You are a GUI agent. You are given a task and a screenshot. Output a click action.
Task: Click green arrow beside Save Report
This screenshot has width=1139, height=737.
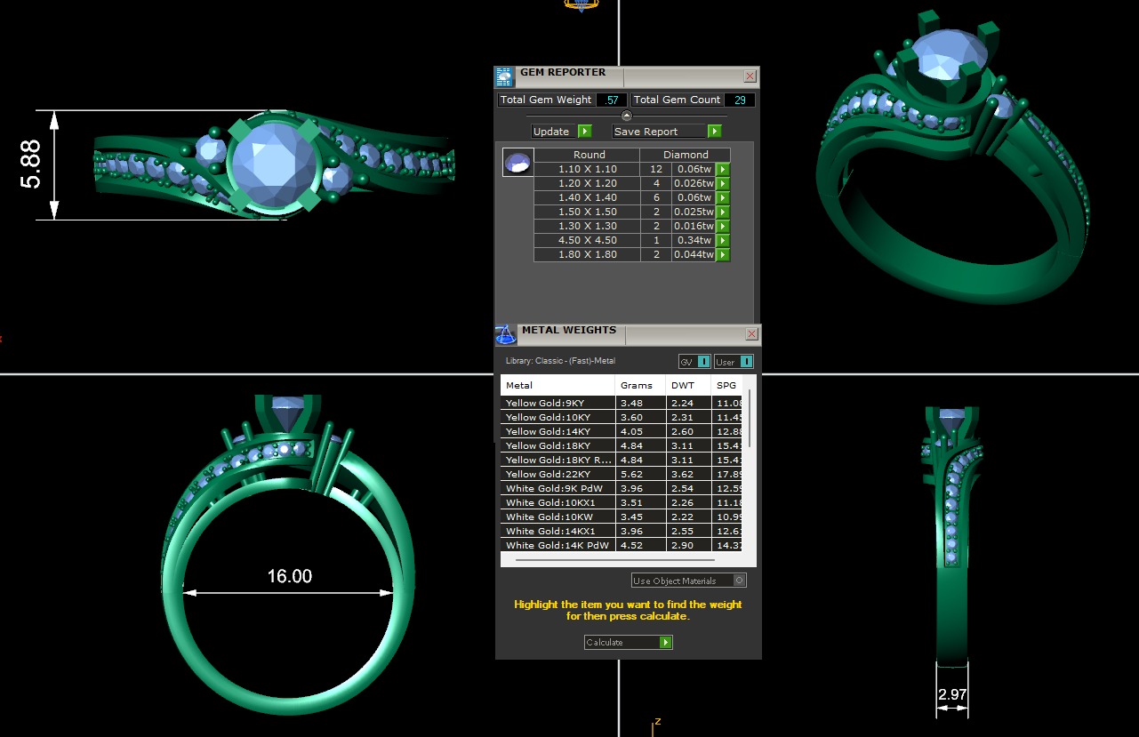coord(715,132)
